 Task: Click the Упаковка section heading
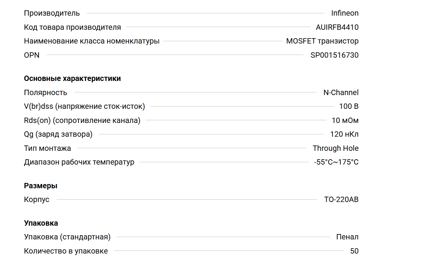click(x=41, y=223)
